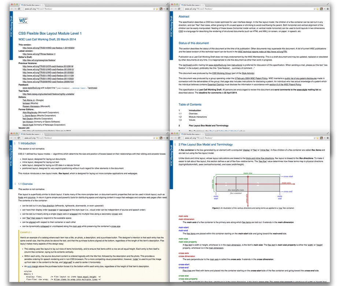This screenshot has height=286, width=337.
Task: Click the 'EXAMPLE 1' label
Action: click(x=26, y=232)
